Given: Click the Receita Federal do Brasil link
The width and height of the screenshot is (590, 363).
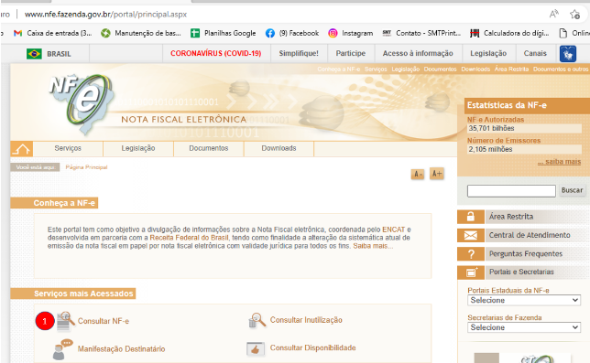Looking at the screenshot, I should pyautogui.click(x=189, y=238).
